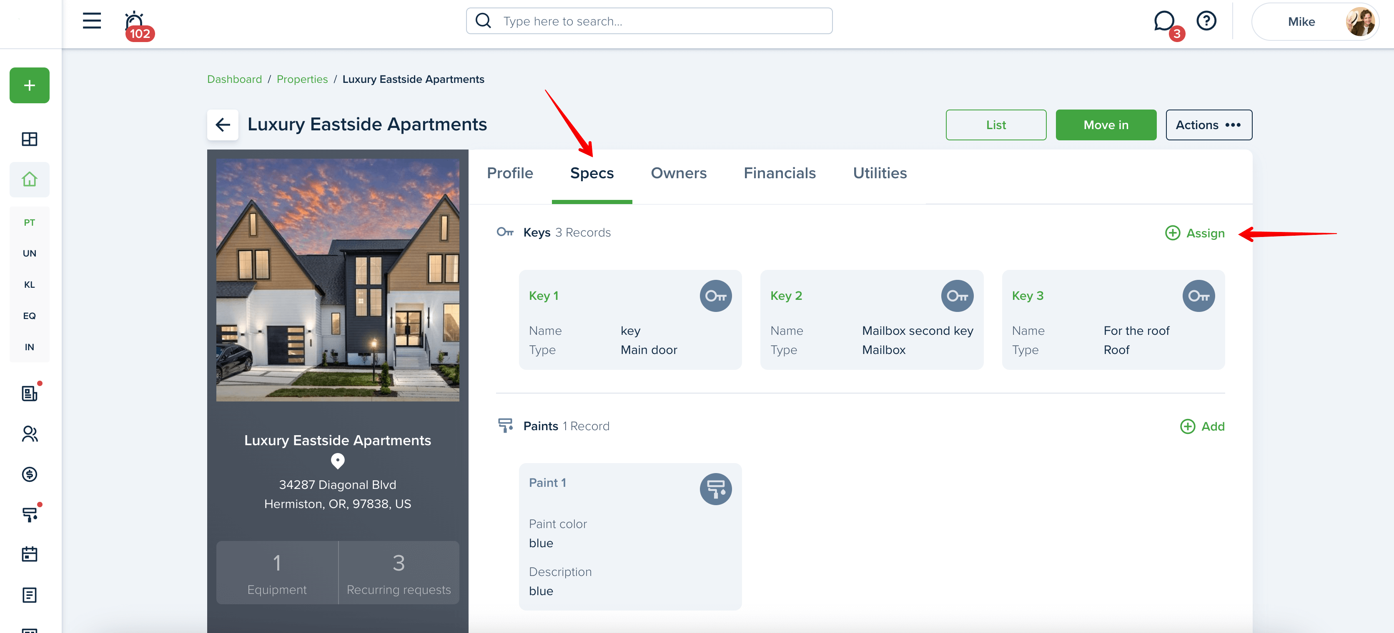Open the 3 Recurring requests counter tile

point(399,573)
